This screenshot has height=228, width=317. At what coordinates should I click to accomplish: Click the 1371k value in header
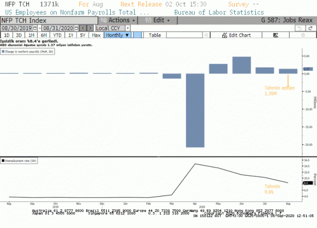coord(50,4)
